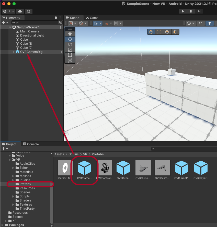Select Cube (1) in Hierarchy
The height and width of the screenshot is (227, 217).
(x=26, y=44)
